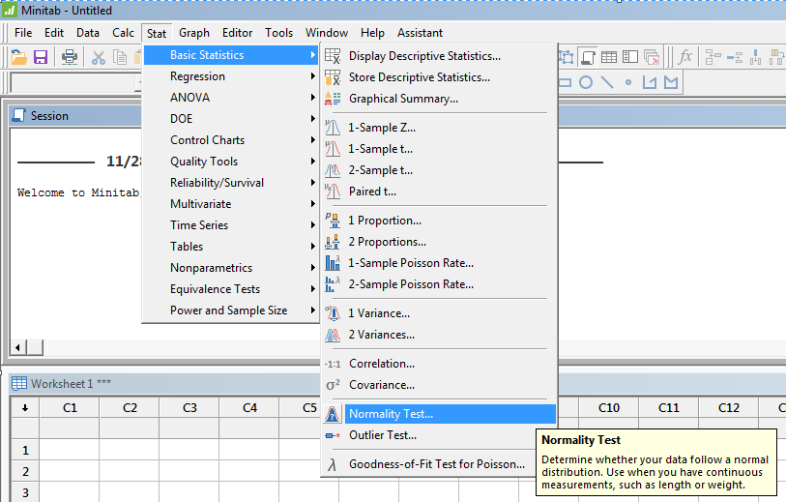Select the closed polygon drawing tool
This screenshot has width=786, height=502.
[x=671, y=82]
